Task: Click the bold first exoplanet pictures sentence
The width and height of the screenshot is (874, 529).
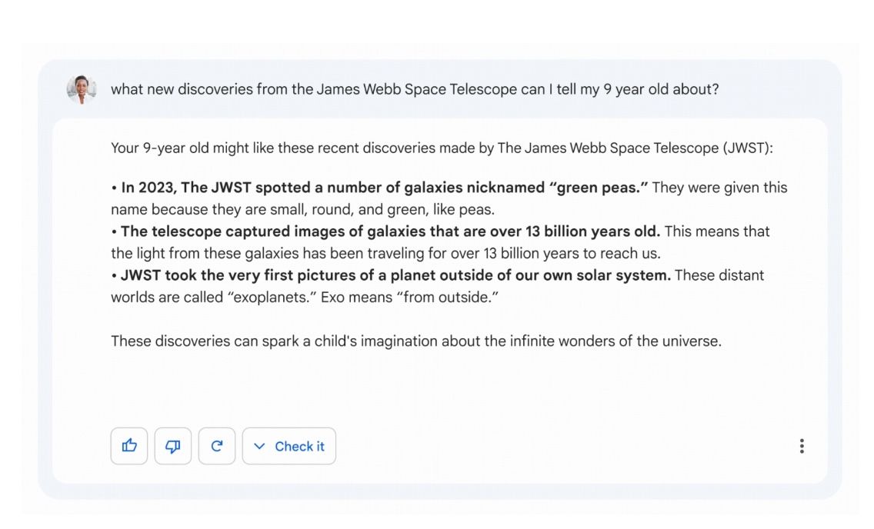Action: 396,275
